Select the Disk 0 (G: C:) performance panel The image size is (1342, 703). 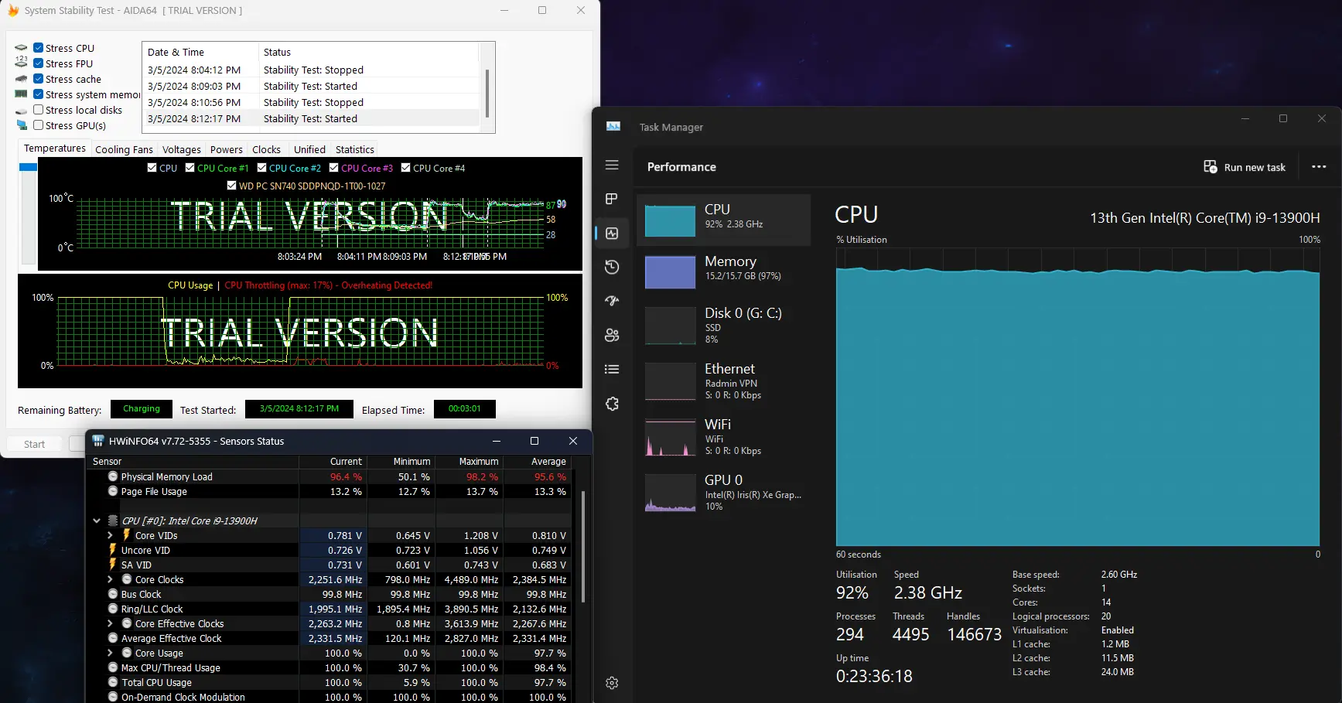pyautogui.click(x=723, y=325)
